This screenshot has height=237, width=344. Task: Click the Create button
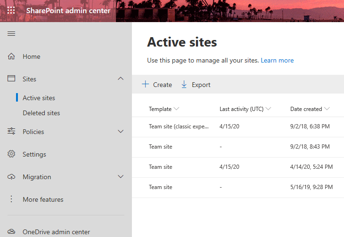[157, 85]
